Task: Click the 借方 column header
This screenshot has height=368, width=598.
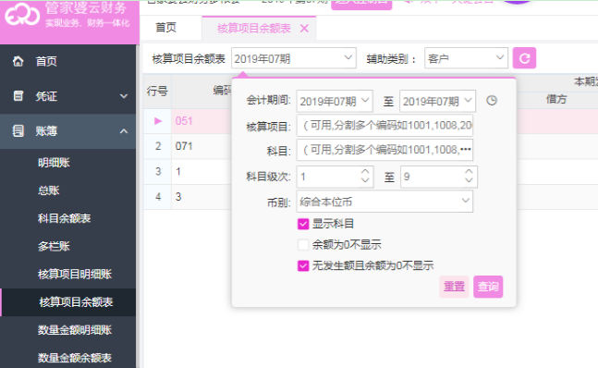Action: [x=556, y=100]
